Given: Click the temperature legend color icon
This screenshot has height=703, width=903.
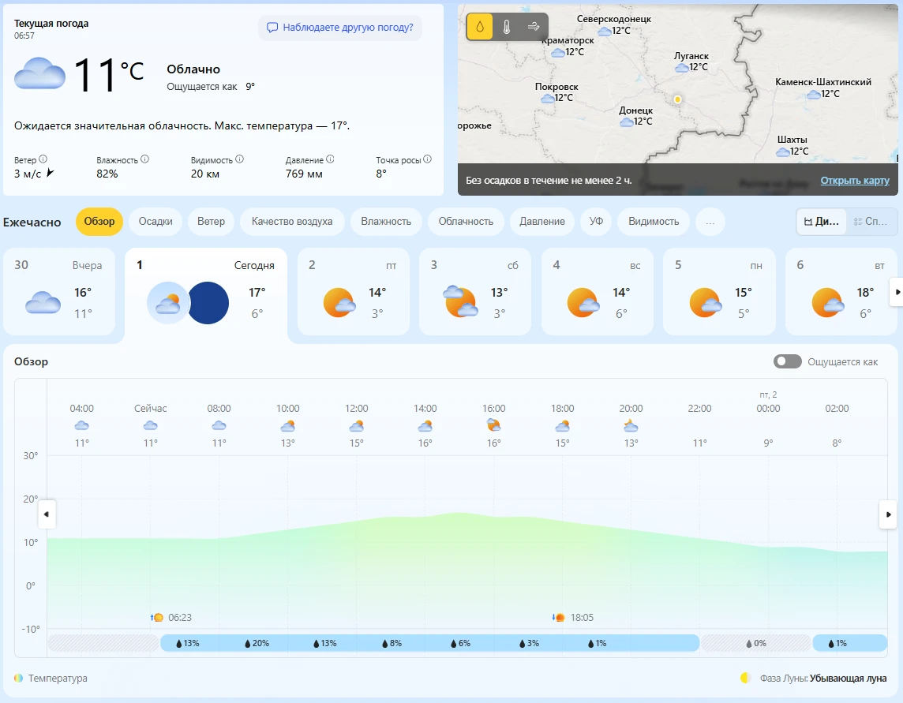Looking at the screenshot, I should click(x=18, y=678).
